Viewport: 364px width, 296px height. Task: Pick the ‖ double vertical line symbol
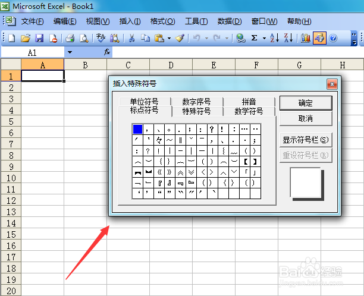click(180, 140)
